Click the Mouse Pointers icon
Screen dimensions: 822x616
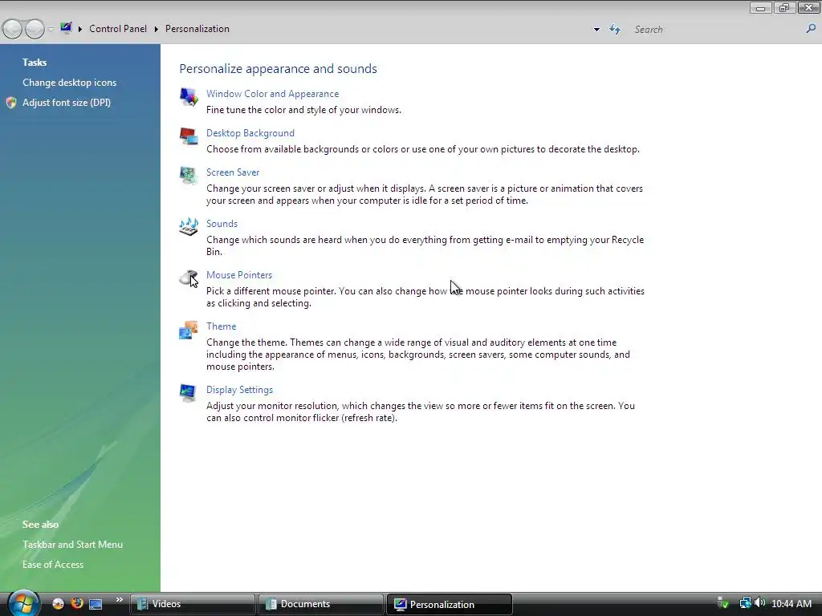[x=189, y=278]
